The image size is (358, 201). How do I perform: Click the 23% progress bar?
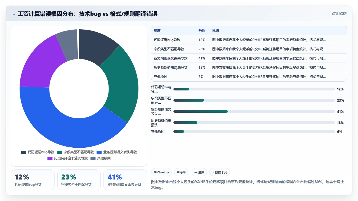(254, 100)
